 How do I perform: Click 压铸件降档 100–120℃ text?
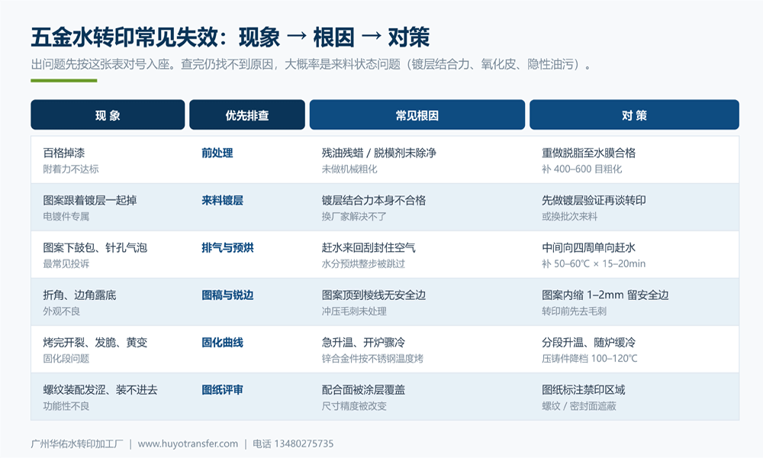tap(590, 359)
